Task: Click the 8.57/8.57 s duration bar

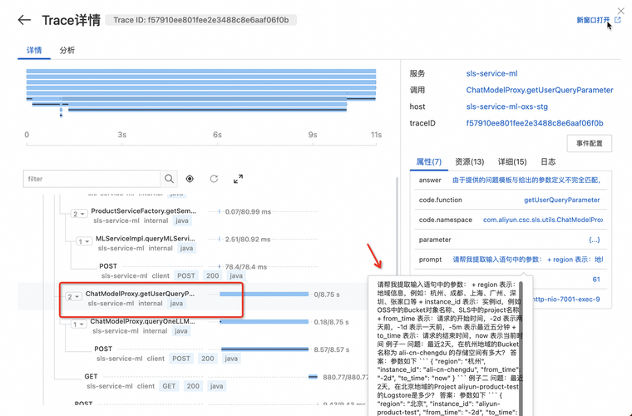Action: 264,349
